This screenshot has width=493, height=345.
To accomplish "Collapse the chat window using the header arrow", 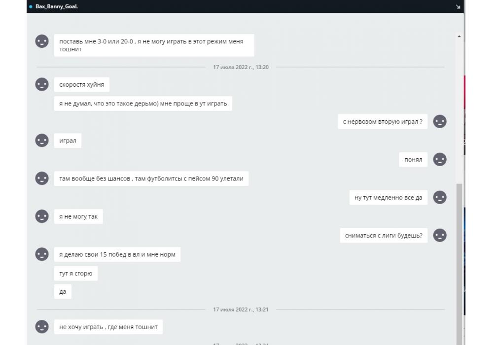I will pos(458,6).
